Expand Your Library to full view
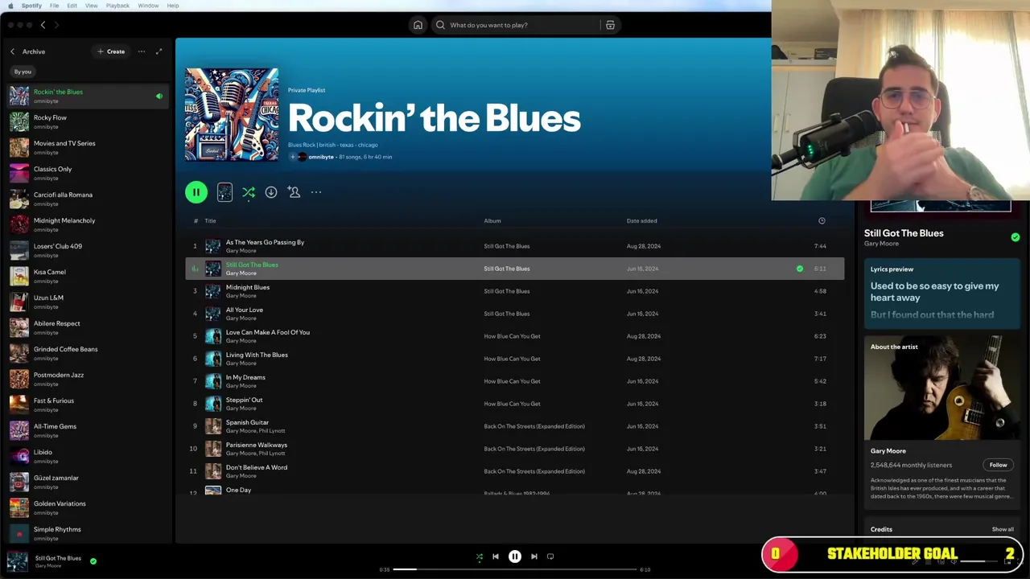This screenshot has width=1030, height=579. point(159,51)
